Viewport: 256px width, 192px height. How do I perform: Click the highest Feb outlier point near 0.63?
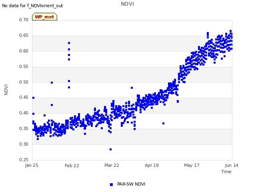[x=69, y=43]
